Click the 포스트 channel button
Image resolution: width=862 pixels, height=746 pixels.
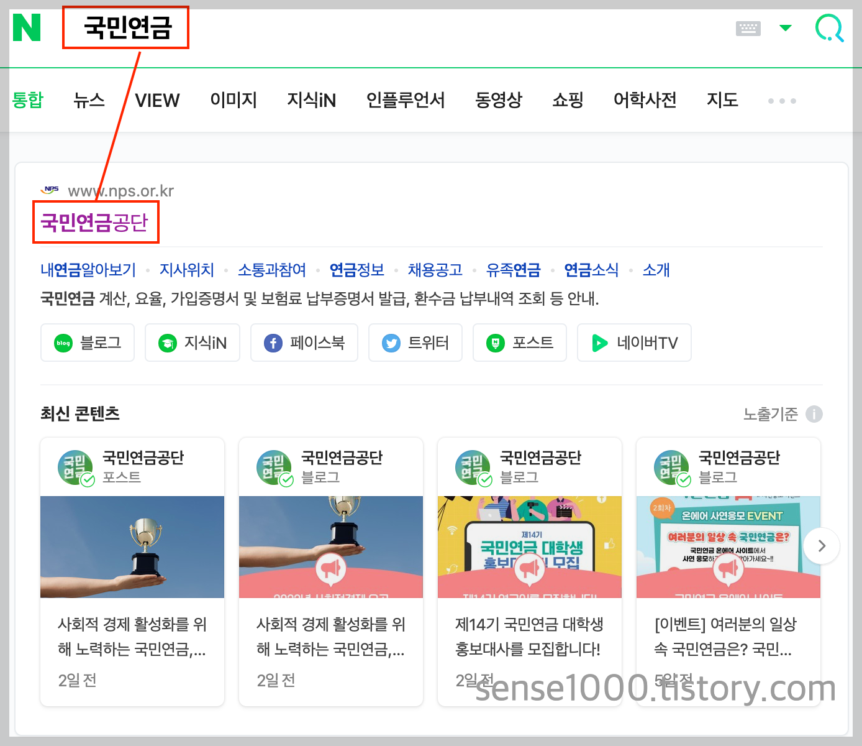[520, 343]
